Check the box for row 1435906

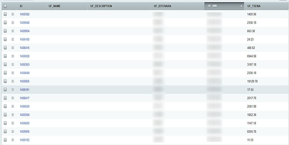point(5,131)
